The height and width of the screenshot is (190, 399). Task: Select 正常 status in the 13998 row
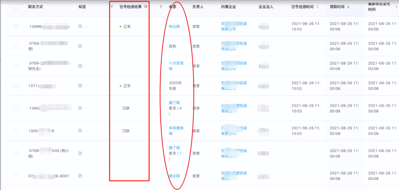[x=125, y=26]
